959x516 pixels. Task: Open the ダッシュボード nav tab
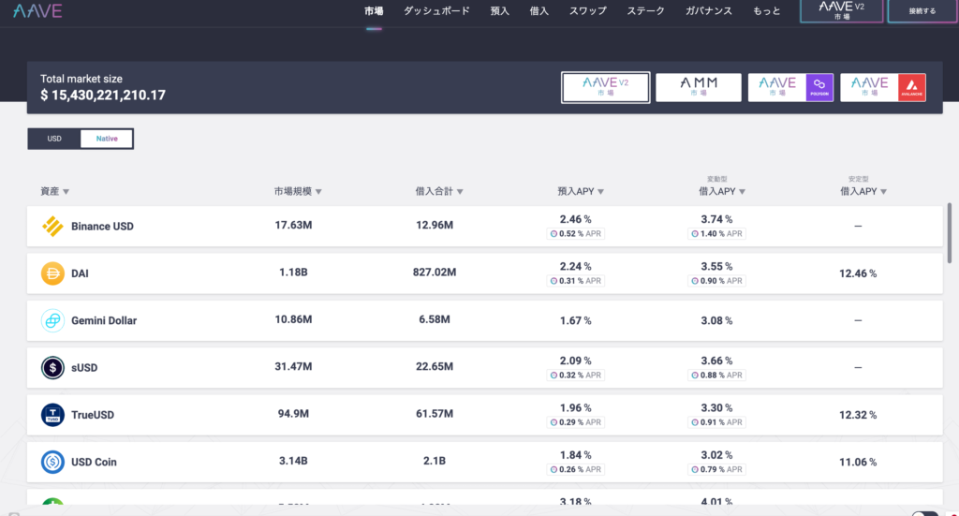(x=436, y=11)
